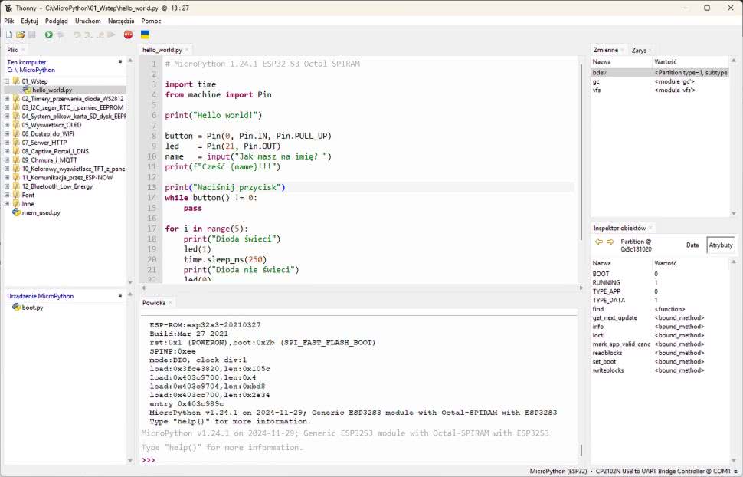Viewport: 743px width, 477px height.
Task: Click the New file toolbar icon
Action: point(8,35)
